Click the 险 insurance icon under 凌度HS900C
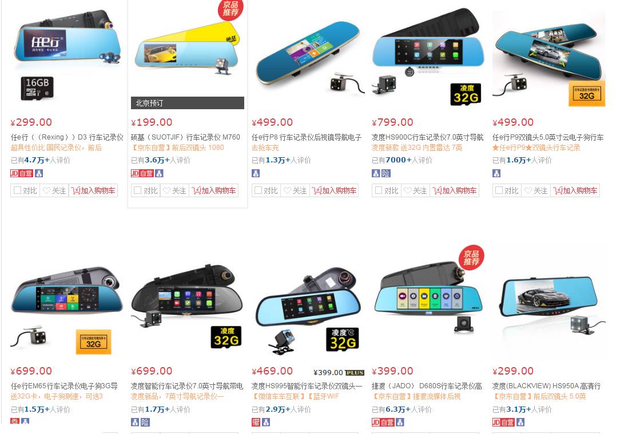 [x=385, y=173]
